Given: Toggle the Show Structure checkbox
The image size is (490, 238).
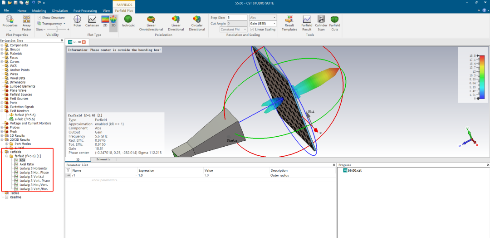Looking at the screenshot, I should tap(39, 18).
